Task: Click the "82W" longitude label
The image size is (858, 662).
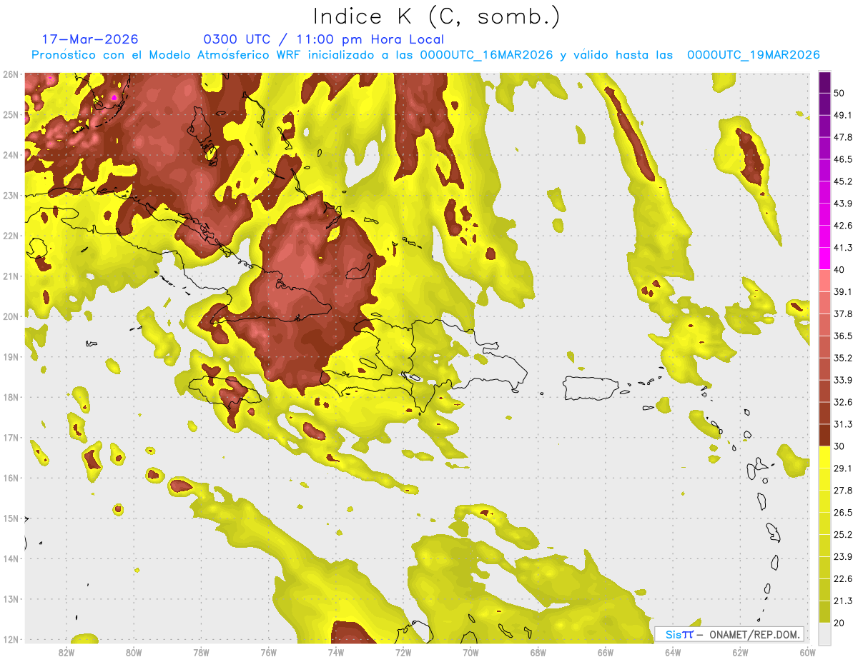Action: coord(66,653)
